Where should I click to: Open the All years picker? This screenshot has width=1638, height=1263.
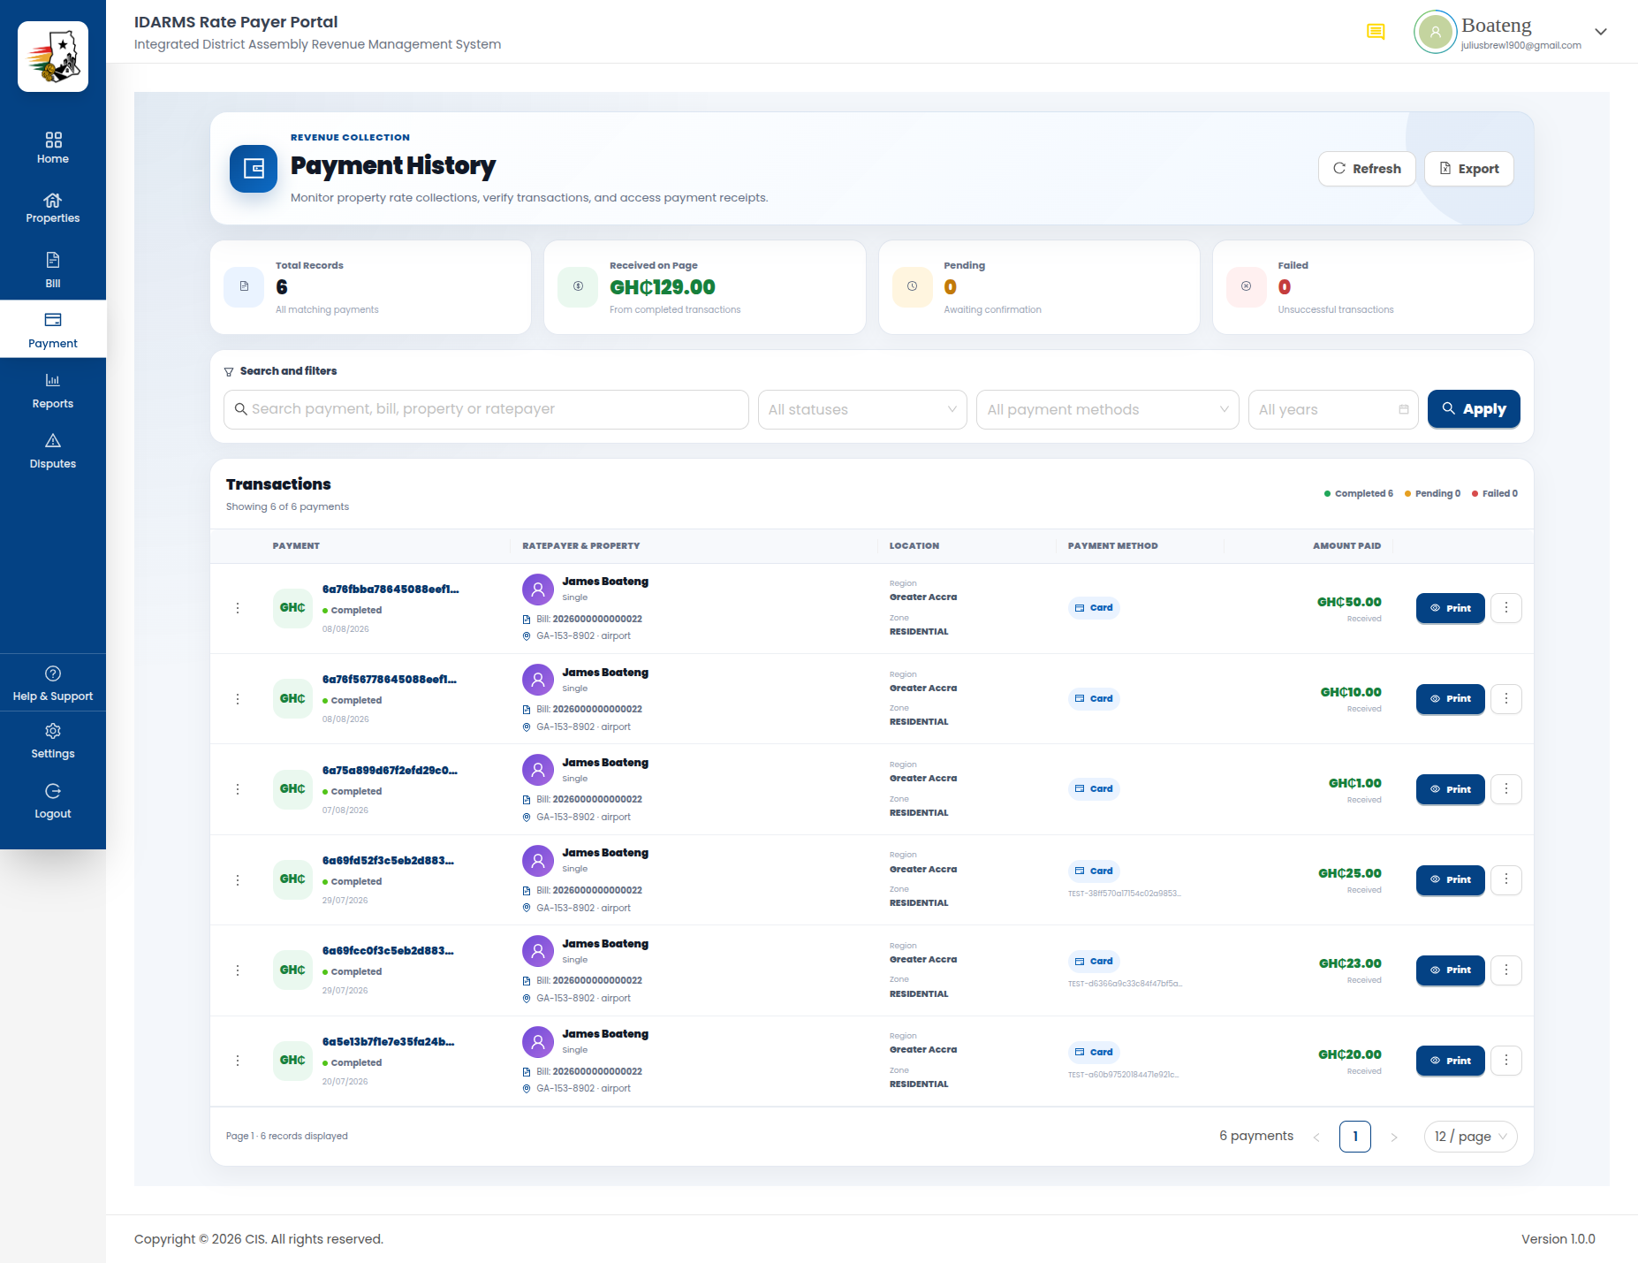pyautogui.click(x=1333, y=409)
